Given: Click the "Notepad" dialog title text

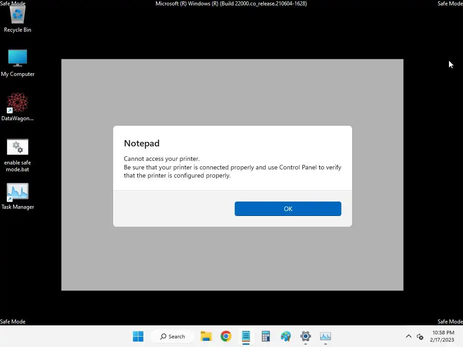Looking at the screenshot, I should (x=142, y=143).
